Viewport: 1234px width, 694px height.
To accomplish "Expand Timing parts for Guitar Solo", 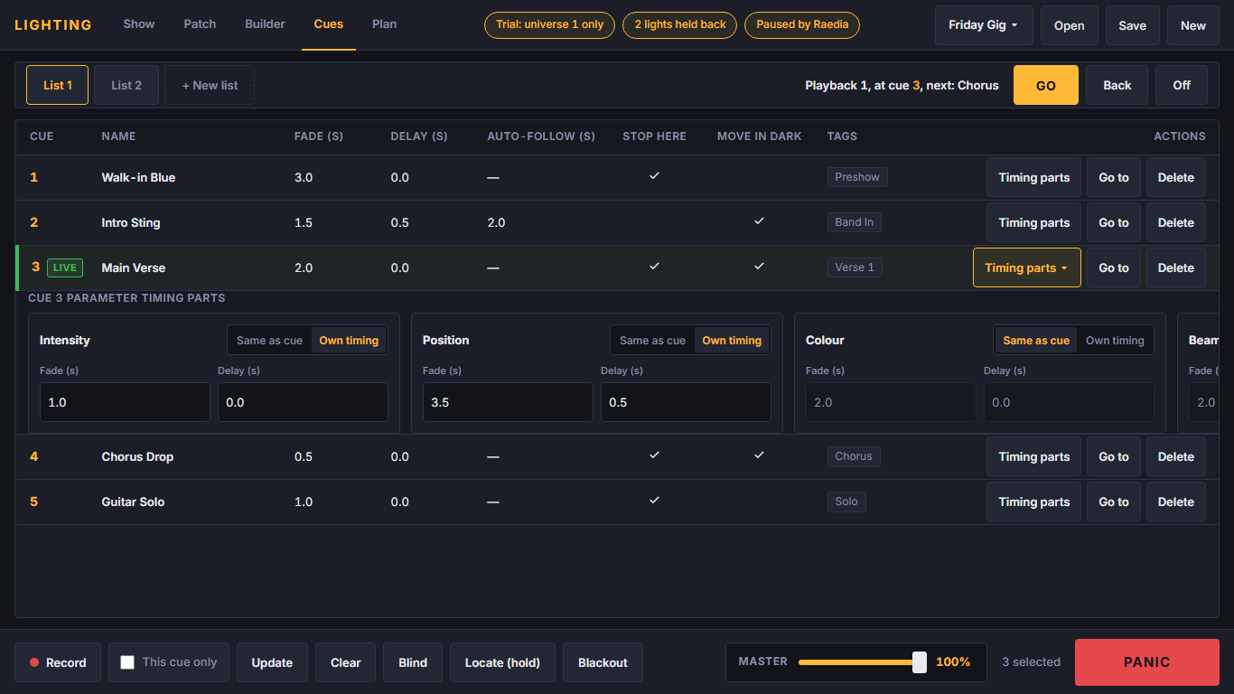I will point(1033,502).
